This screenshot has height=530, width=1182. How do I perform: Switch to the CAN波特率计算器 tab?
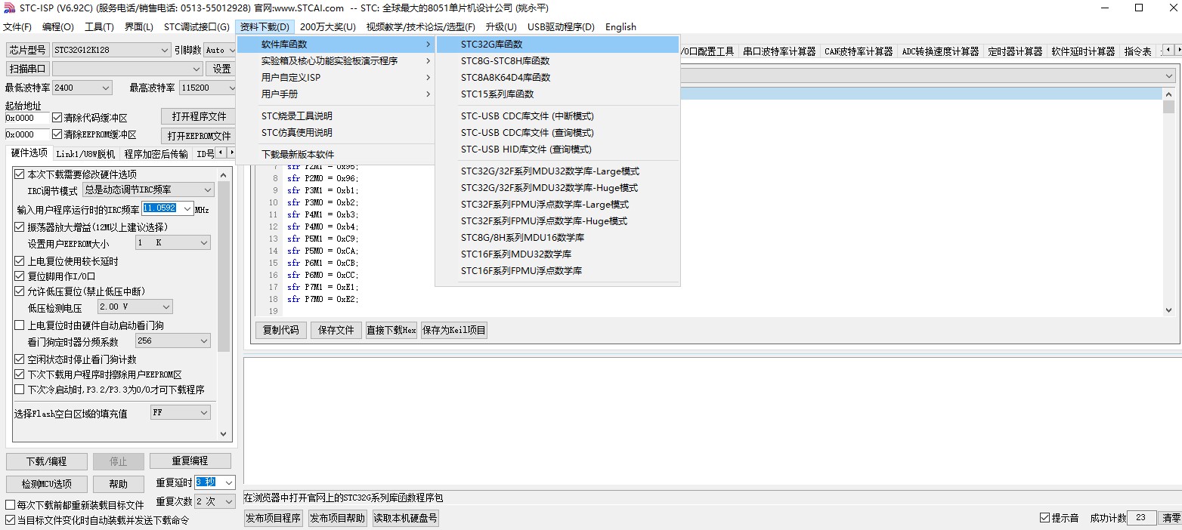859,51
